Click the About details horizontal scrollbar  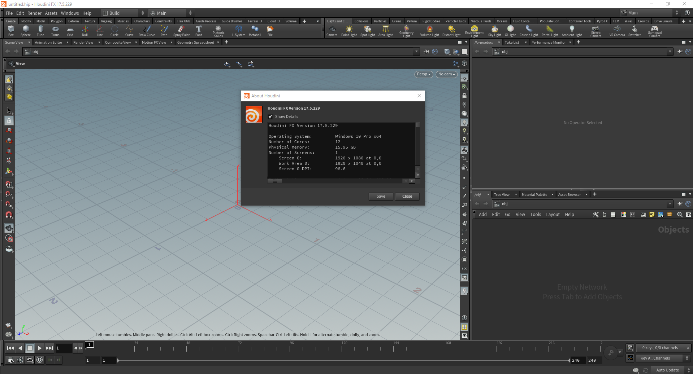(341, 181)
